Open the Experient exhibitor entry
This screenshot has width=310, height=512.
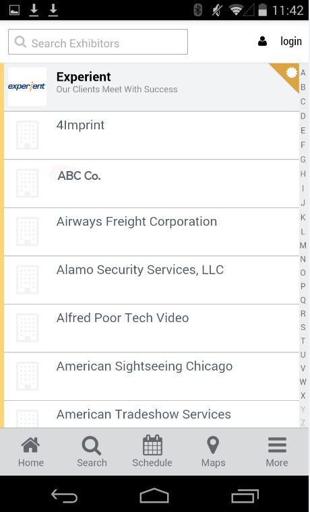[x=152, y=87]
